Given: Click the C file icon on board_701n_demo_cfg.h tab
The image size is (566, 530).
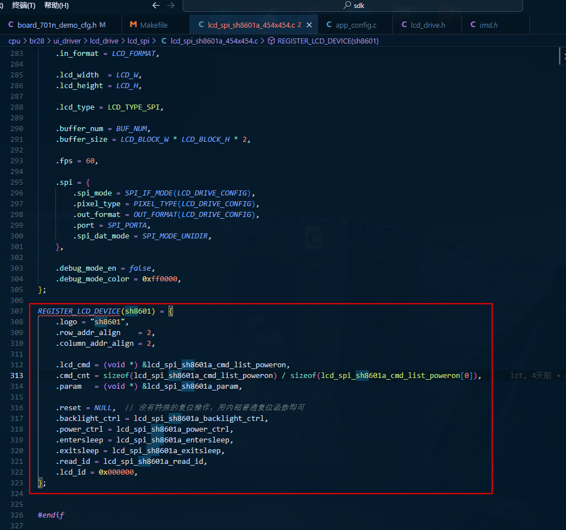Looking at the screenshot, I should [11, 24].
